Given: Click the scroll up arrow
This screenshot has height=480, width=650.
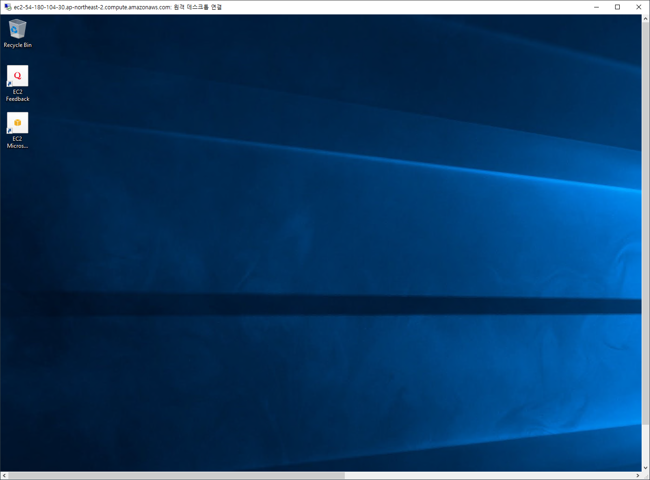Looking at the screenshot, I should [645, 19].
